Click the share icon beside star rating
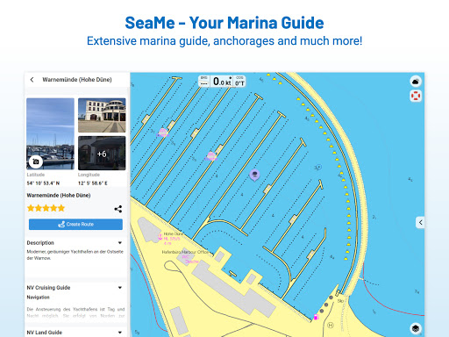This screenshot has height=337, width=449. click(x=118, y=209)
